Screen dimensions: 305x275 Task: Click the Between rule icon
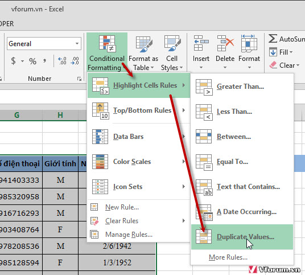pos(204,137)
